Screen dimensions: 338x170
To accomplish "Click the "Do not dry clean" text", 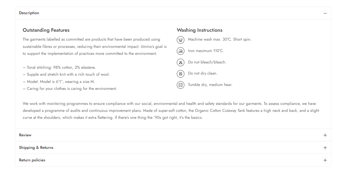I will tap(202, 73).
